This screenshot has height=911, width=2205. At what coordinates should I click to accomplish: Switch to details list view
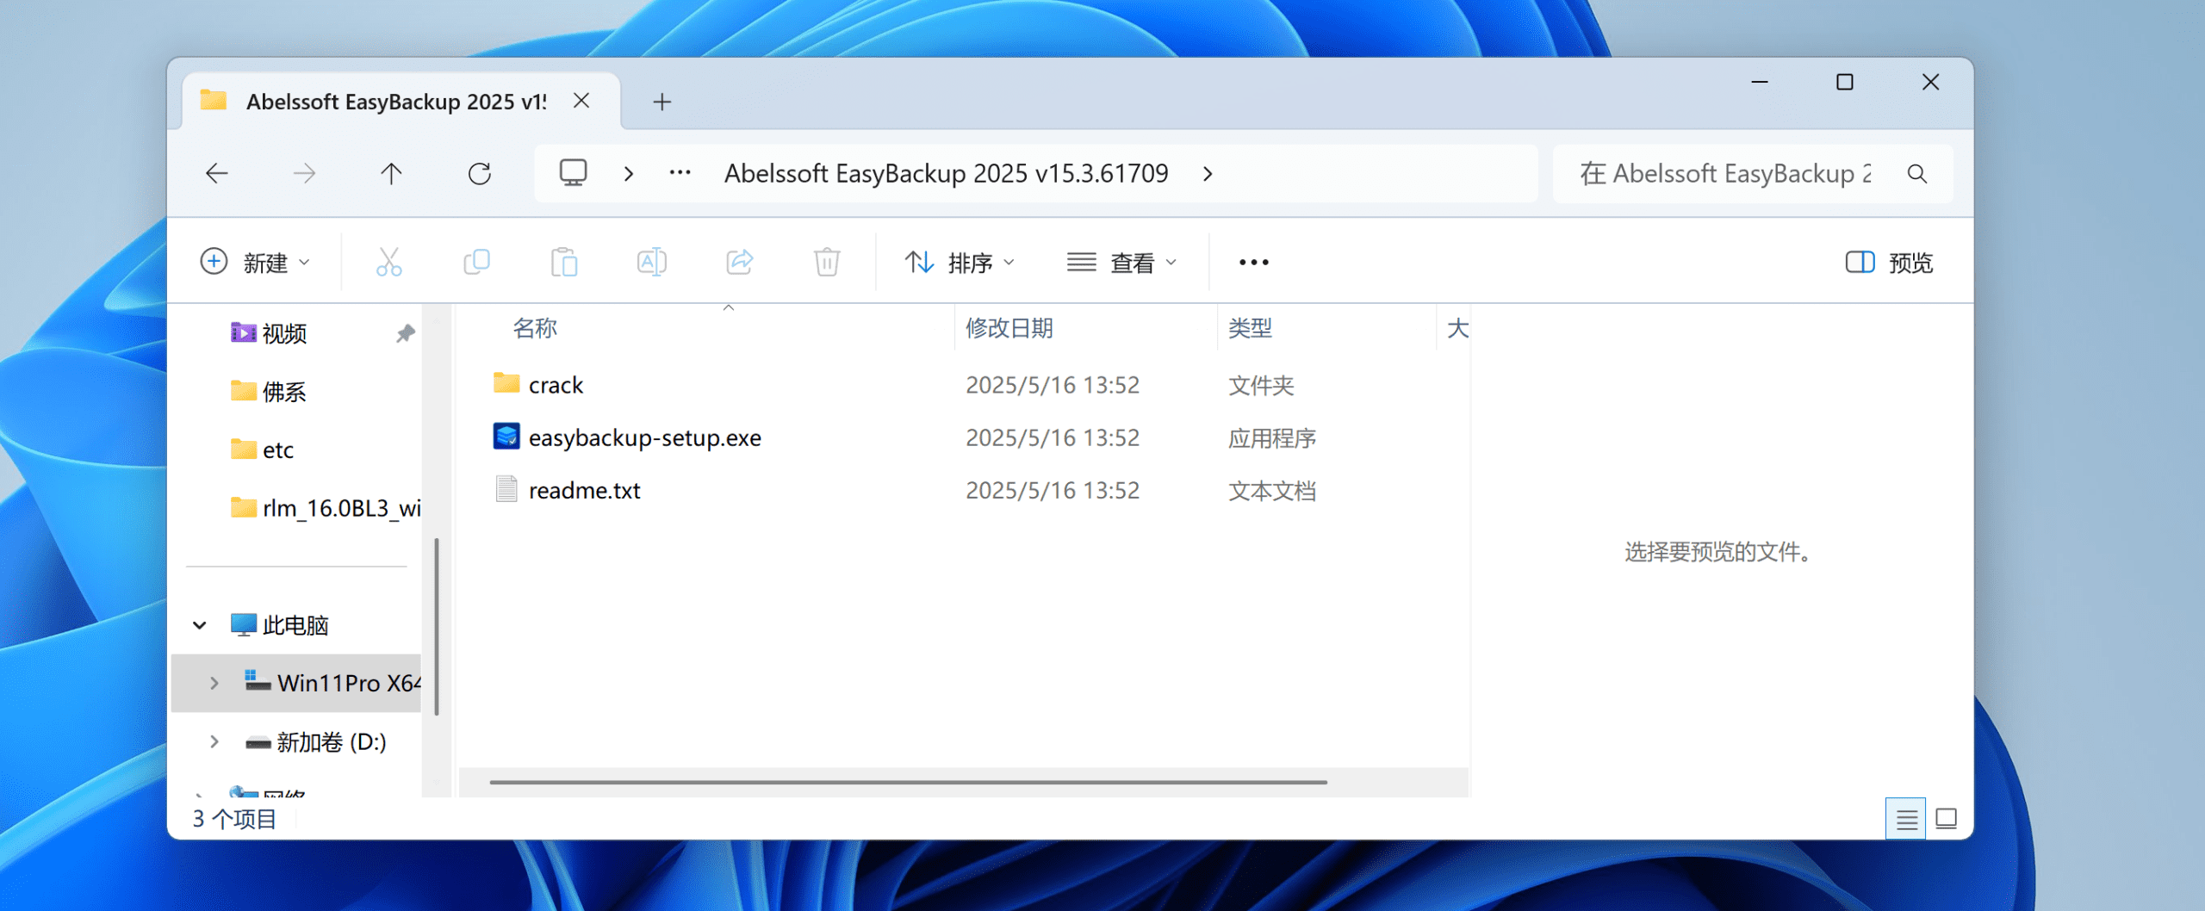(1906, 819)
